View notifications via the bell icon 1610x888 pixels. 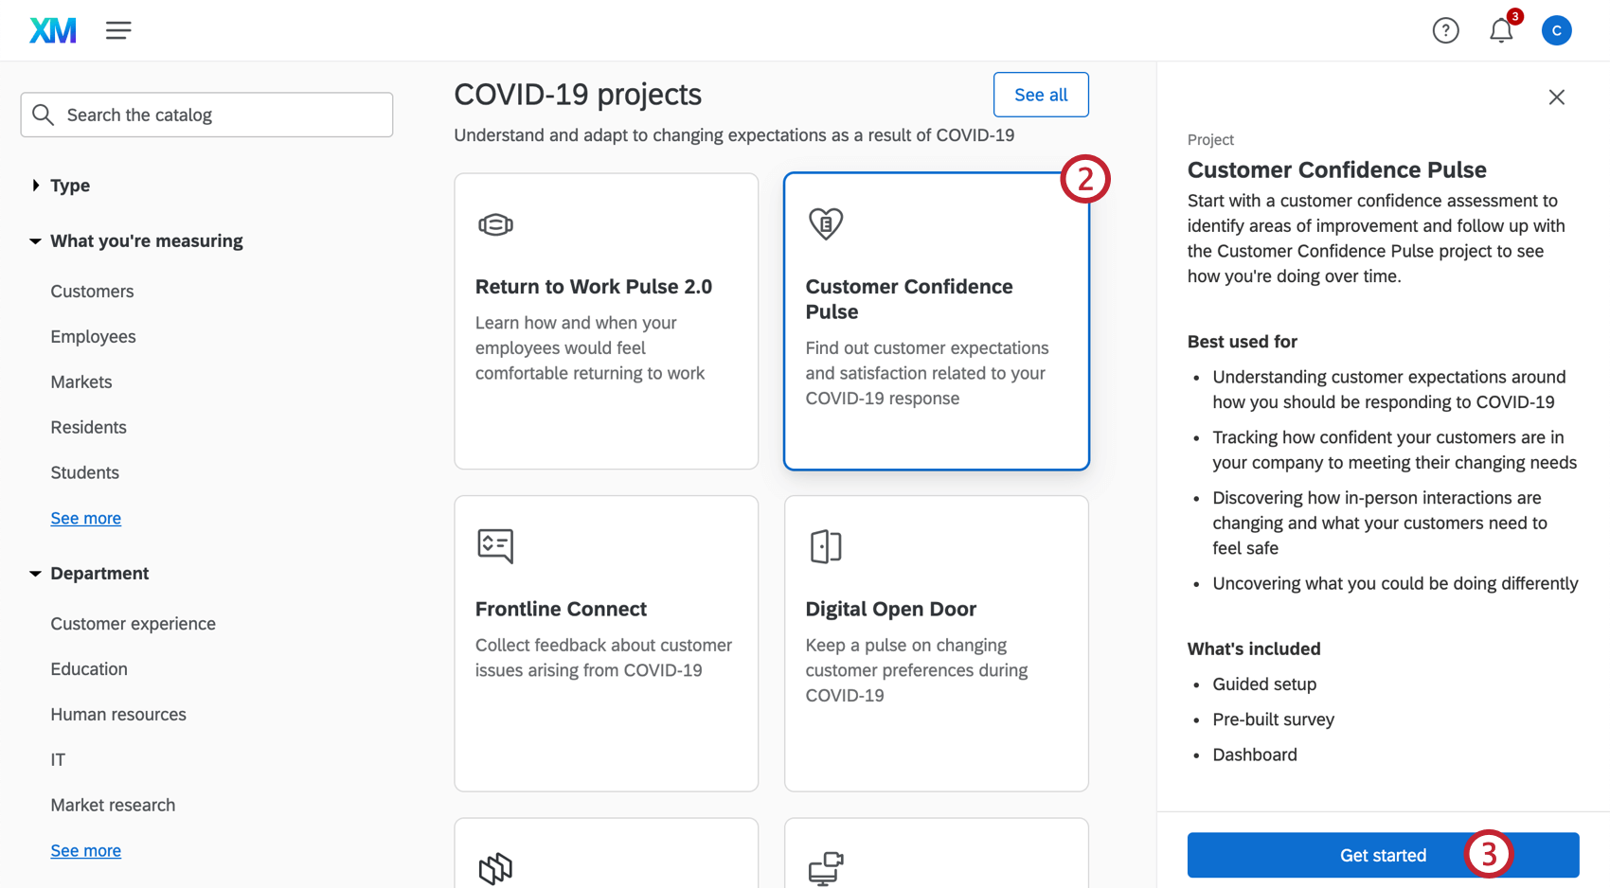pyautogui.click(x=1501, y=30)
